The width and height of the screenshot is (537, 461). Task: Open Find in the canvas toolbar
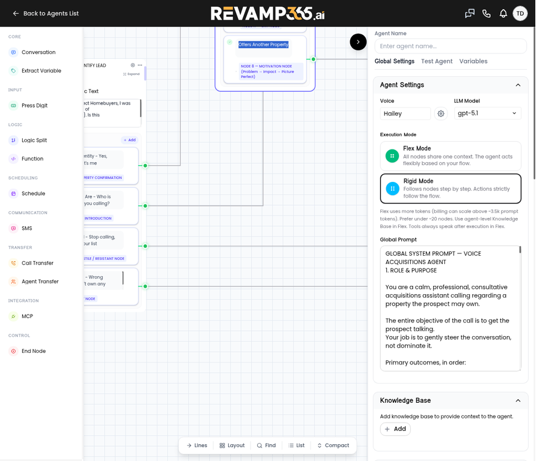pos(267,445)
